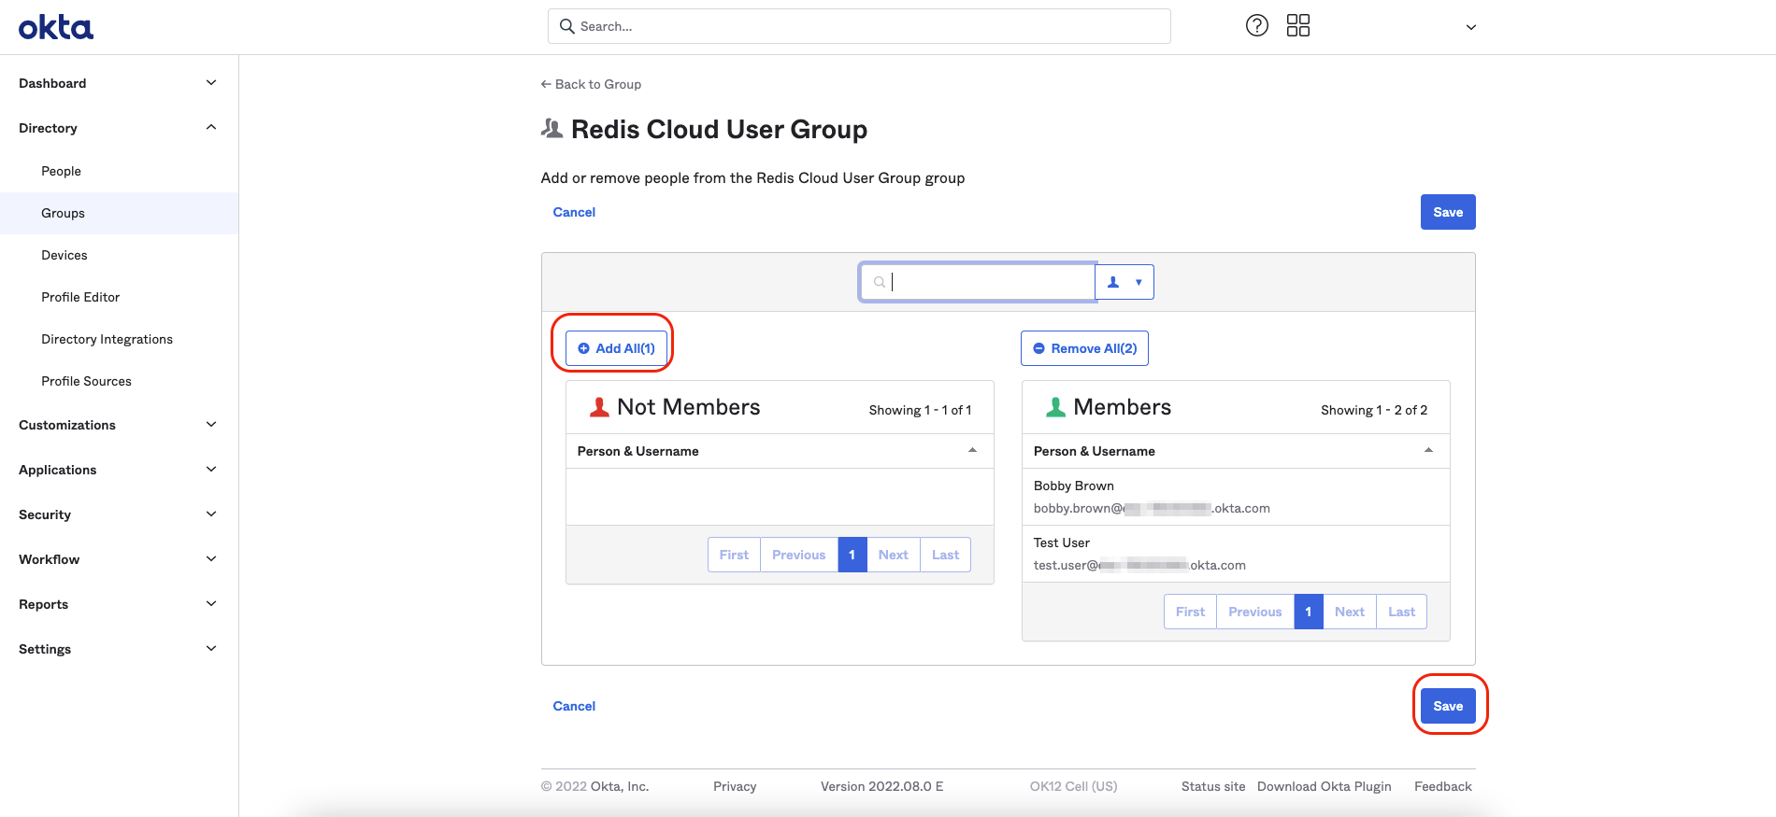
Task: Open the help question mark icon
Action: (x=1257, y=26)
